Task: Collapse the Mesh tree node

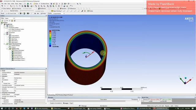Action: coord(4,34)
